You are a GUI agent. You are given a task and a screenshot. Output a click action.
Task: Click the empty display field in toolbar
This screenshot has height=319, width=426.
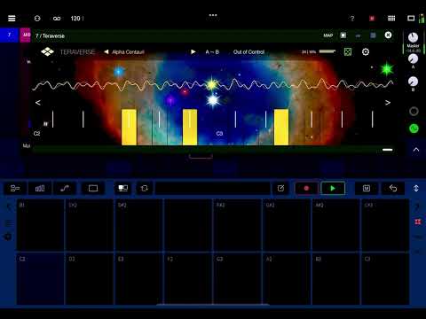[x=213, y=188]
